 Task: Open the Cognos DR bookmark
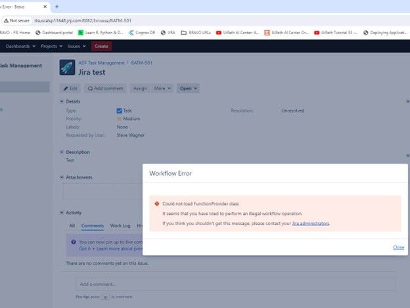point(142,33)
